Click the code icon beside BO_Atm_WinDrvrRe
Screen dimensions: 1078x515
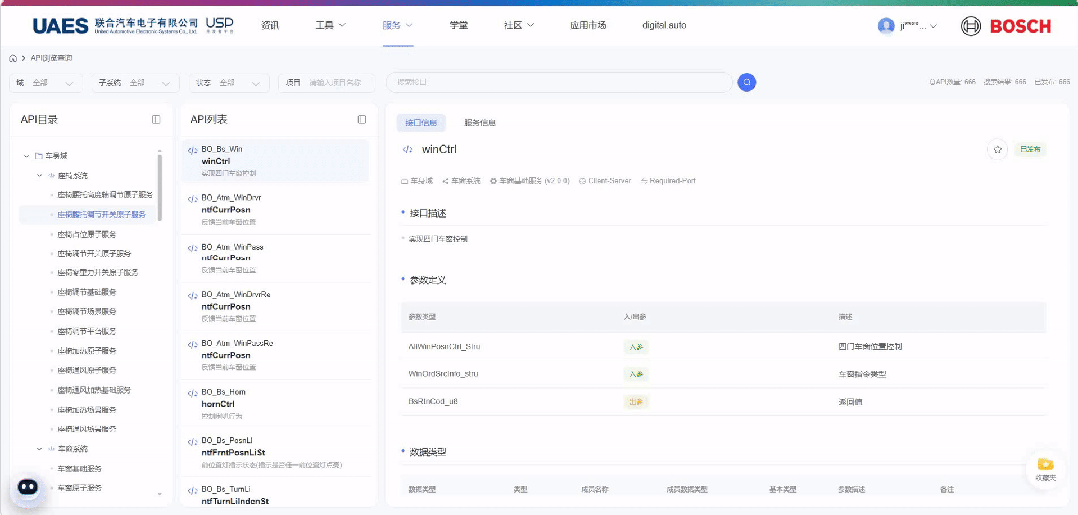click(x=192, y=296)
